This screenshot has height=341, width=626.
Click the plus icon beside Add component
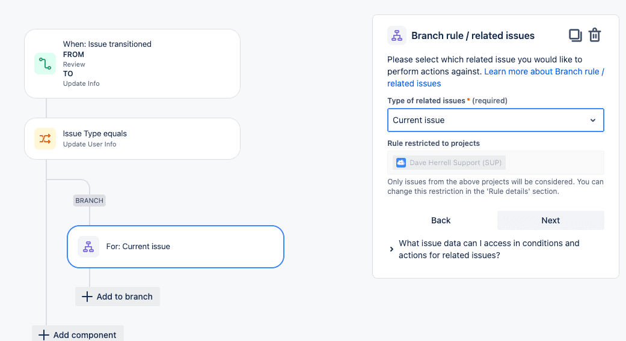(43, 335)
